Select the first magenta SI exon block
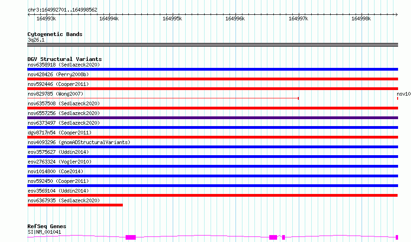Screen dimensions: 411x242 [x=131, y=237]
